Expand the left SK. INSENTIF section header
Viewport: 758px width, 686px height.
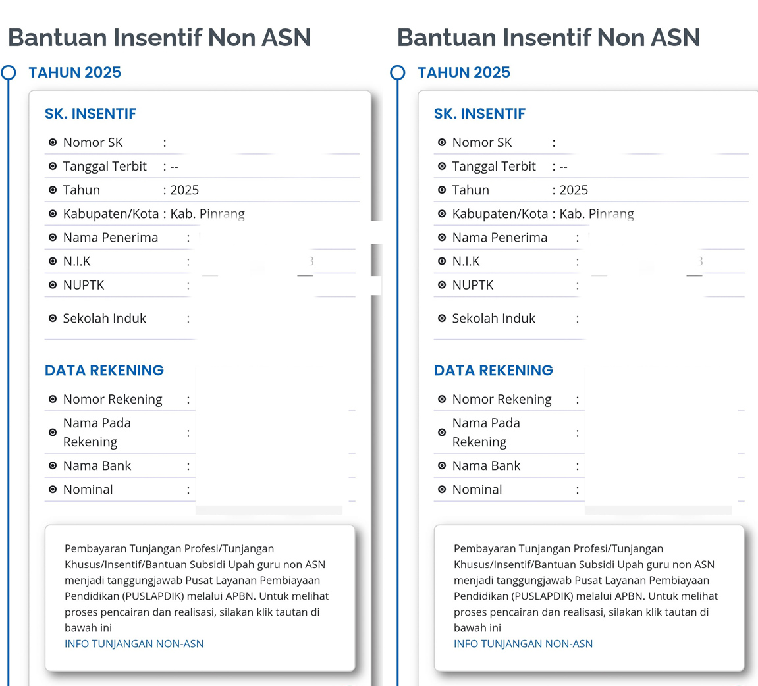pos(90,113)
